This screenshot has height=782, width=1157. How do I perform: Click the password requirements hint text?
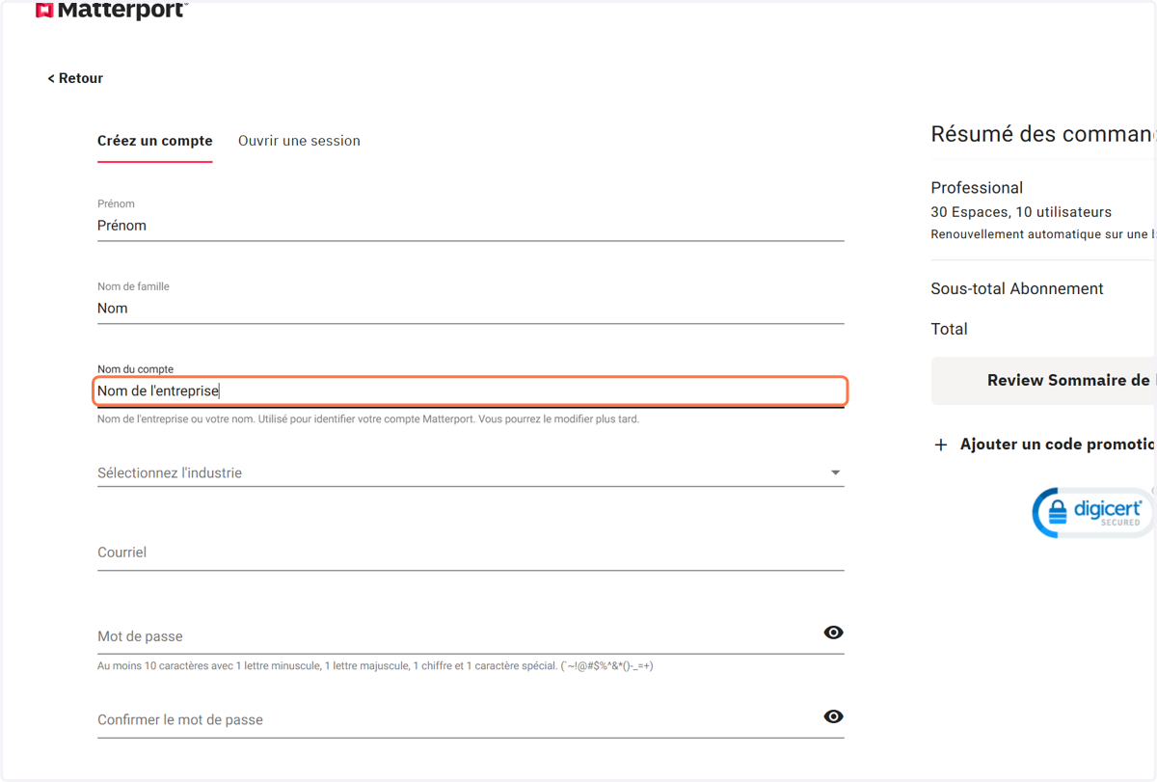click(375, 665)
